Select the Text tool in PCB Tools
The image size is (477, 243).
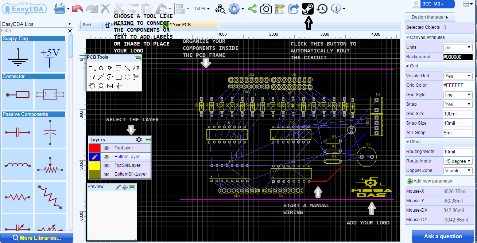[x=119, y=68]
